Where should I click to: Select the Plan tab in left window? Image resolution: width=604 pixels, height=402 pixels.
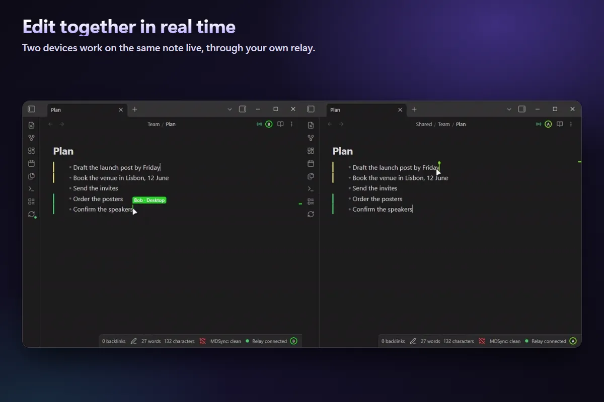[x=87, y=110]
